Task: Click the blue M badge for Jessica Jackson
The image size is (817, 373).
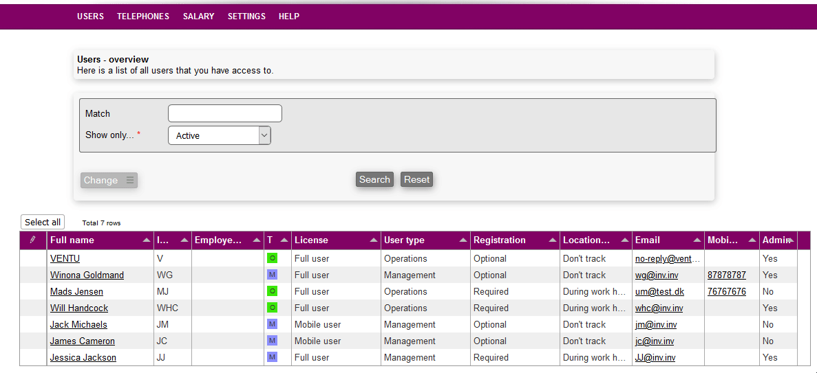Action: pos(272,358)
